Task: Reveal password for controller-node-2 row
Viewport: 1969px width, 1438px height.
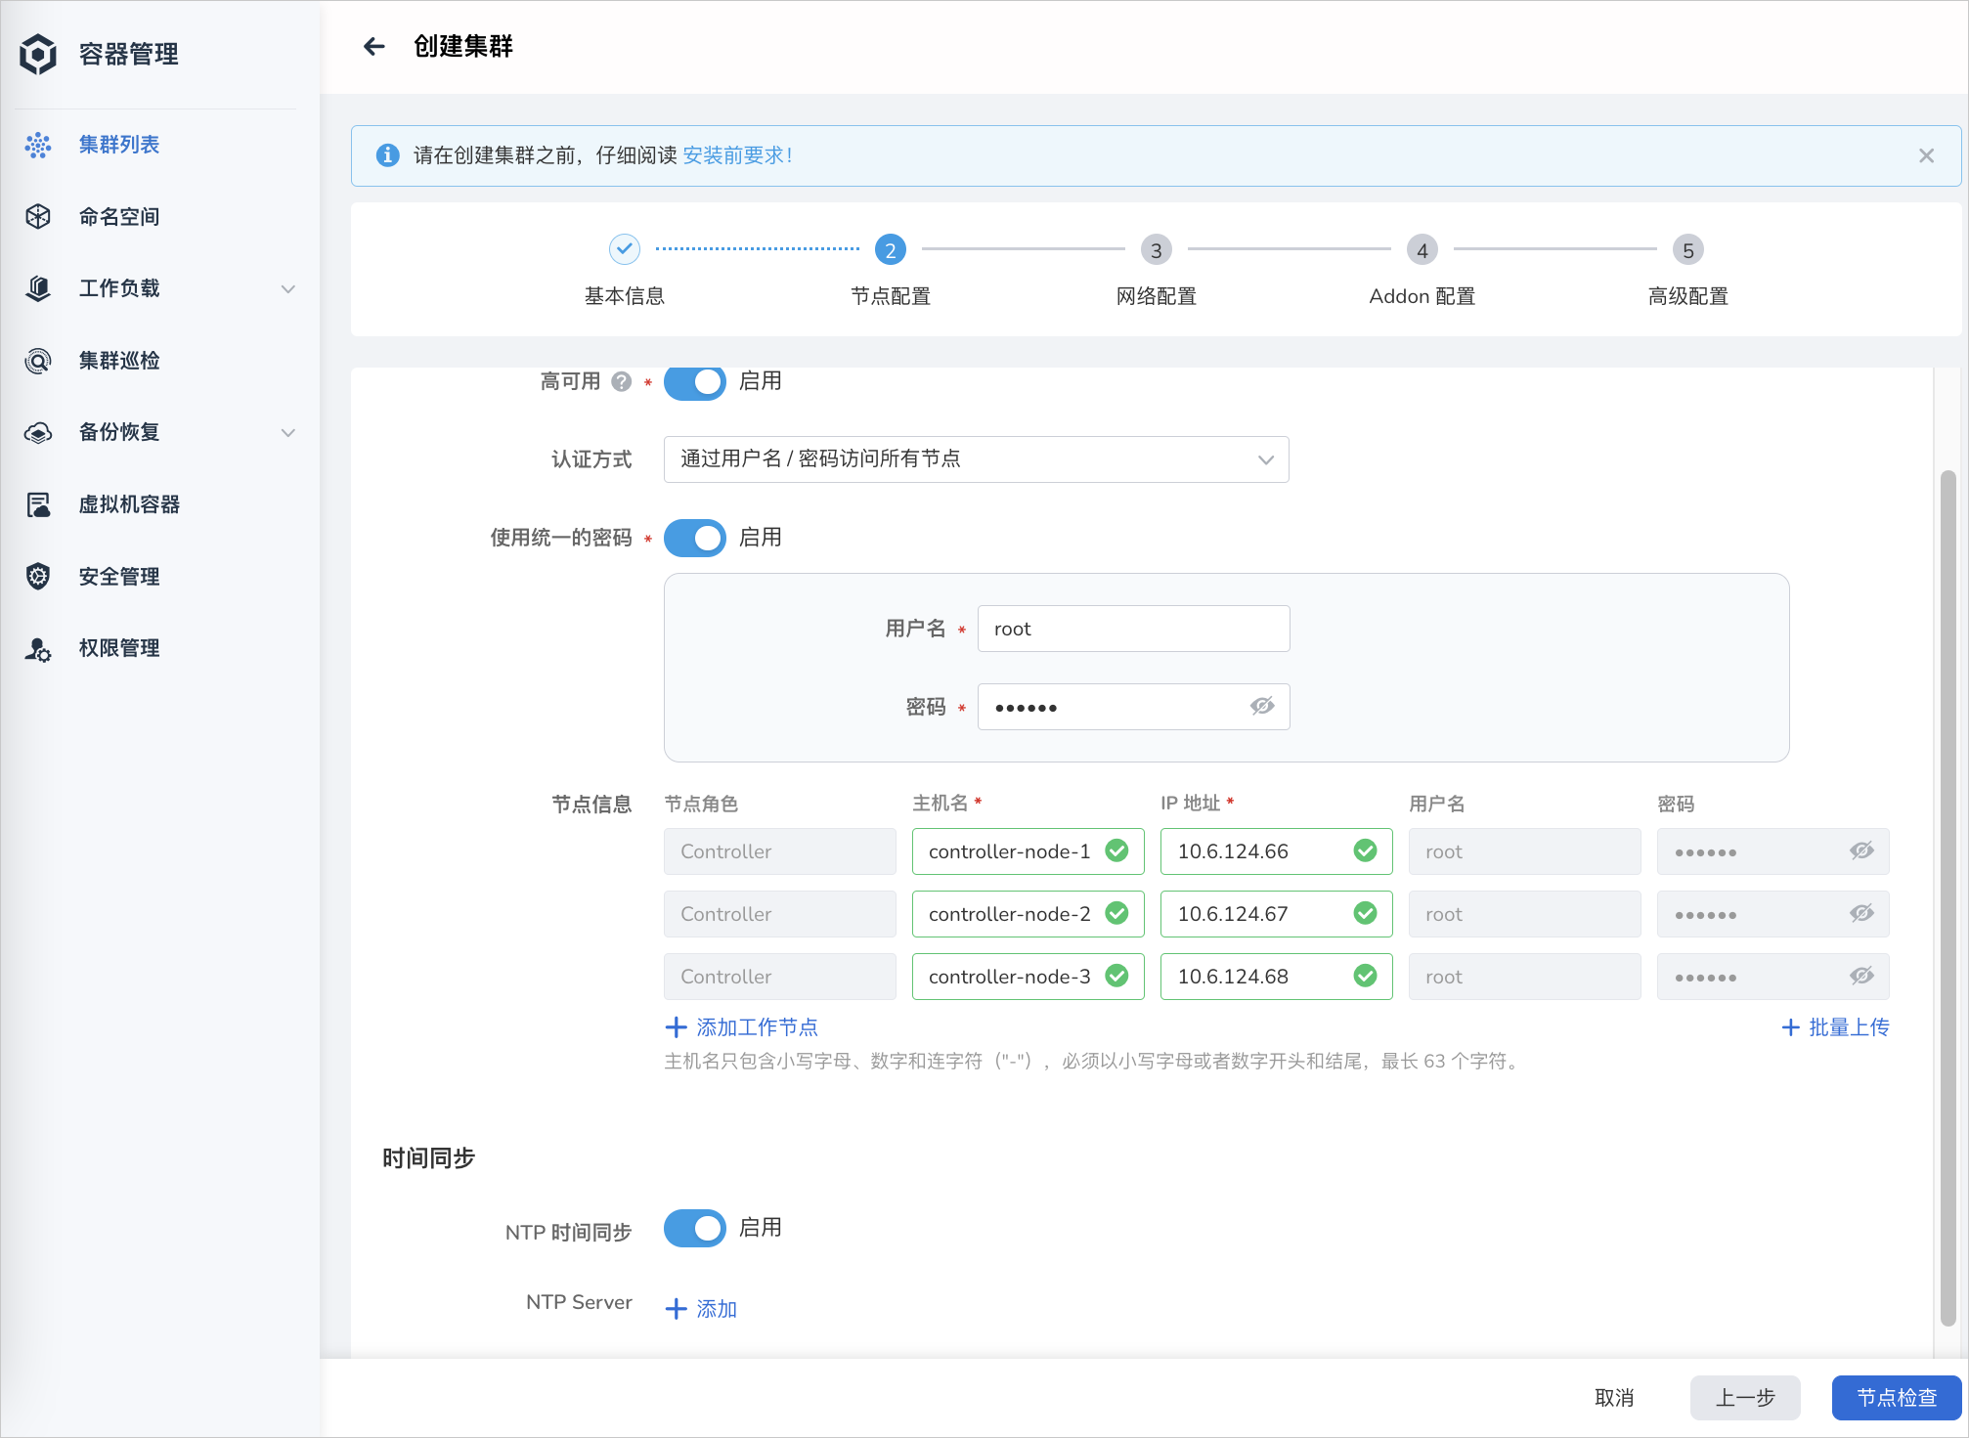Action: pos(1861,913)
